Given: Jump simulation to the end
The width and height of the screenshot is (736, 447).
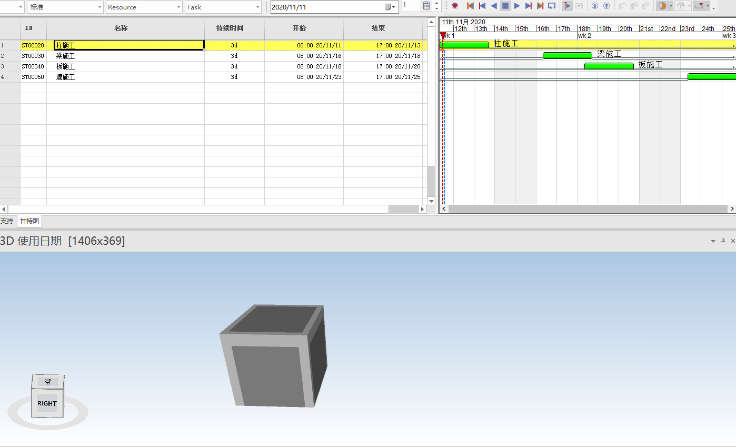Looking at the screenshot, I should 540,6.
